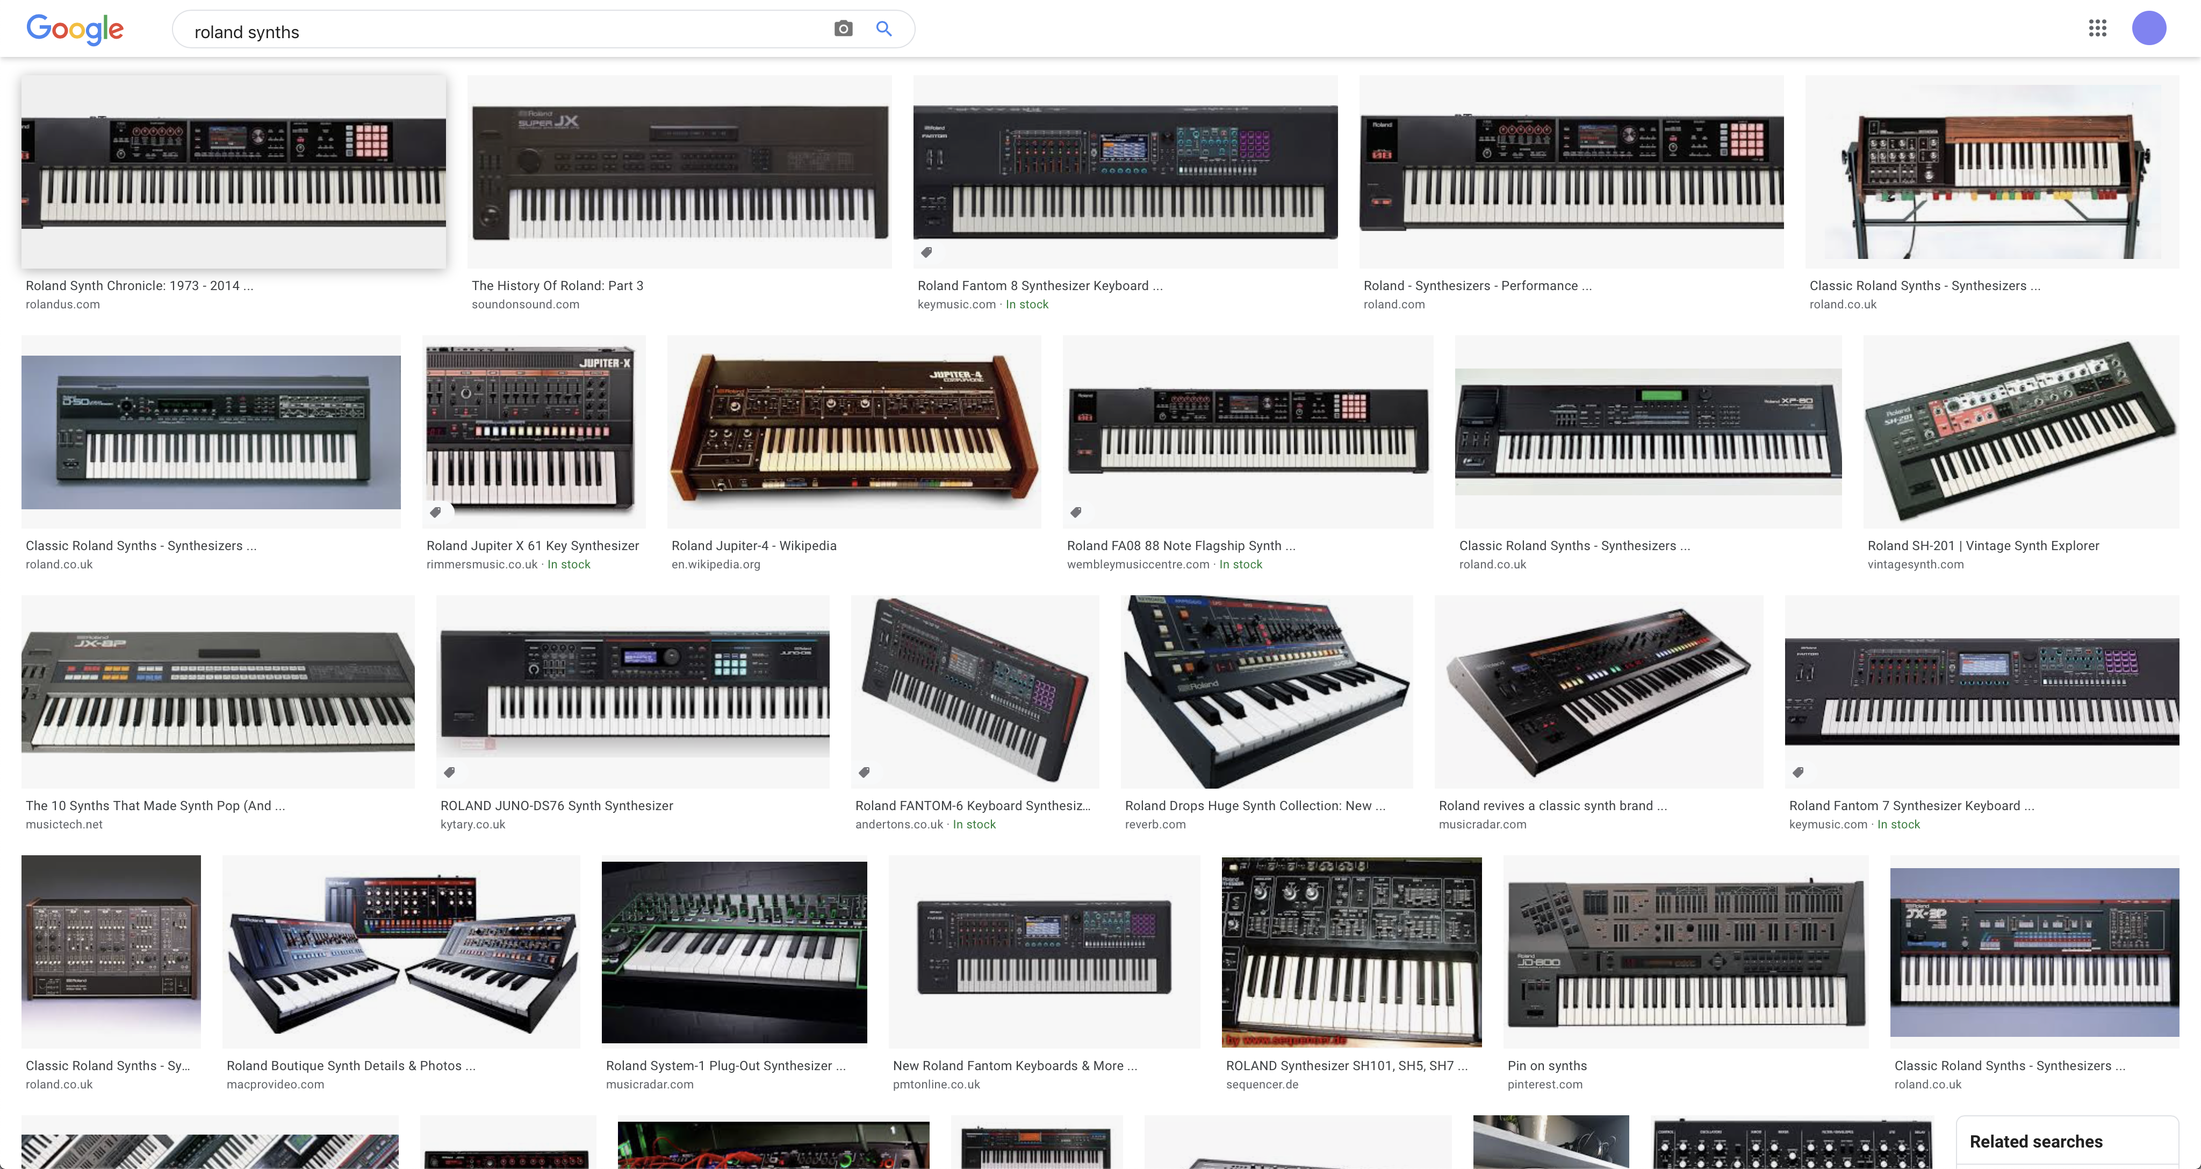This screenshot has height=1169, width=2201.
Task: Open the XP-80 Classic Roland Synths image
Action: tap(1648, 431)
